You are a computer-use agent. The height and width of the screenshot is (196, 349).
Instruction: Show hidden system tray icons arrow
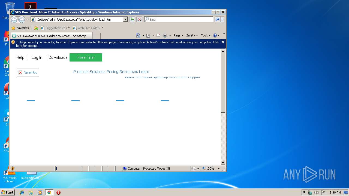click(x=304, y=192)
